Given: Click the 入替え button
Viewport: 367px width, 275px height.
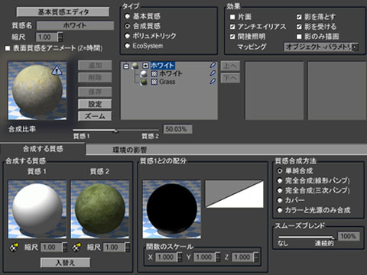Looking at the screenshot, I should 65,263.
